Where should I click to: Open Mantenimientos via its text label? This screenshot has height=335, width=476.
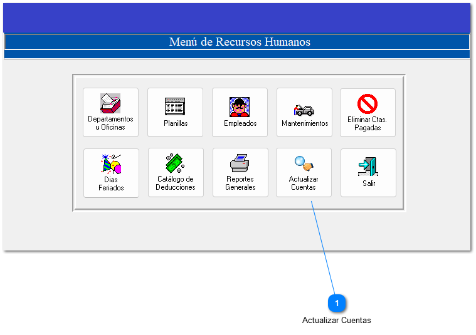click(x=305, y=123)
